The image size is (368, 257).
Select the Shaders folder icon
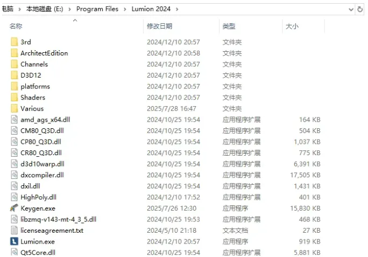[x=14, y=97]
